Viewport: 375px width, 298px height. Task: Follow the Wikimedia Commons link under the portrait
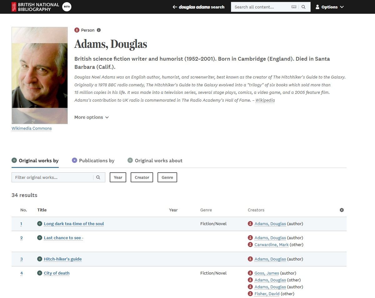coord(31,128)
